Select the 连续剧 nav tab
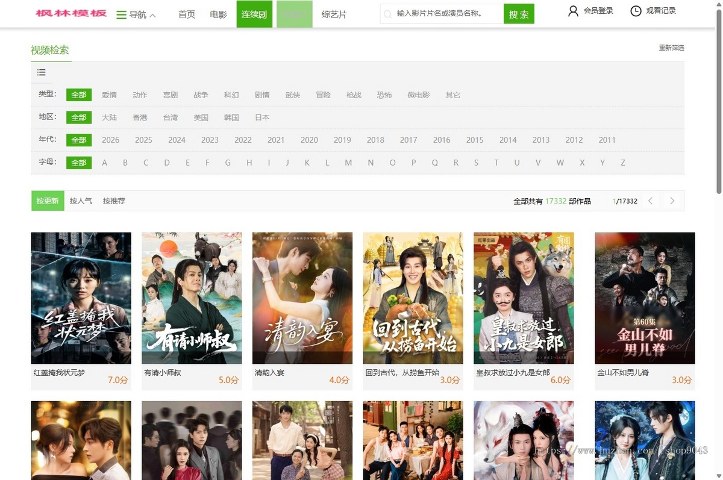 (x=254, y=14)
